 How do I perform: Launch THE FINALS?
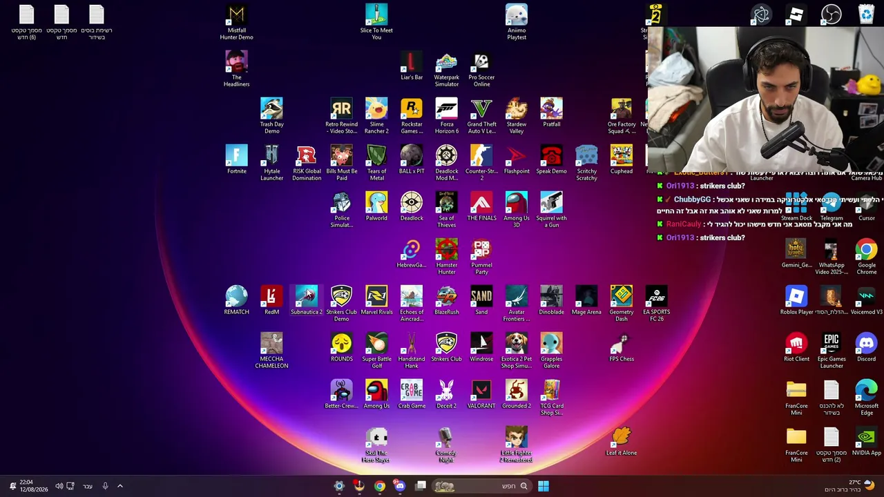click(x=481, y=202)
